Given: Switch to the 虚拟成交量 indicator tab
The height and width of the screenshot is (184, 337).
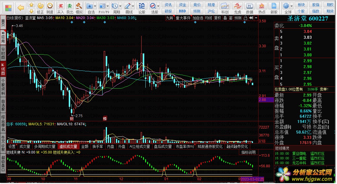Looking at the screenshot, I should [68, 146].
